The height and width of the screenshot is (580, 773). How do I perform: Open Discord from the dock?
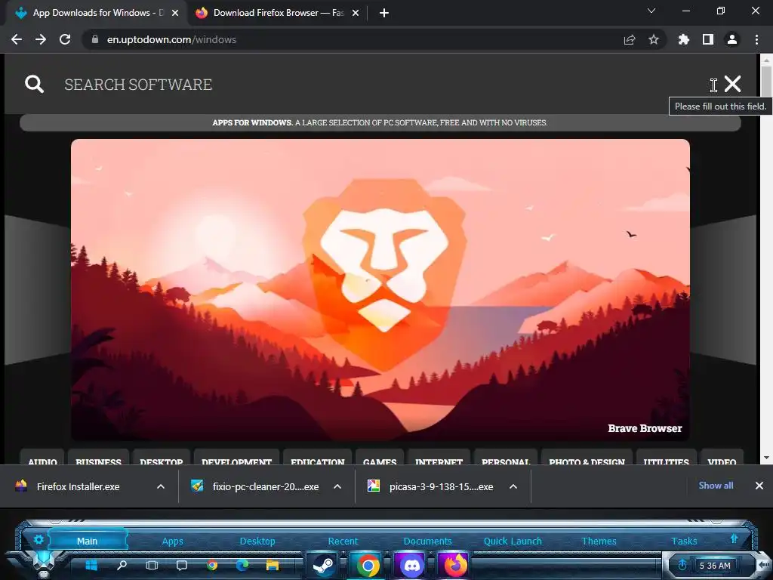411,566
